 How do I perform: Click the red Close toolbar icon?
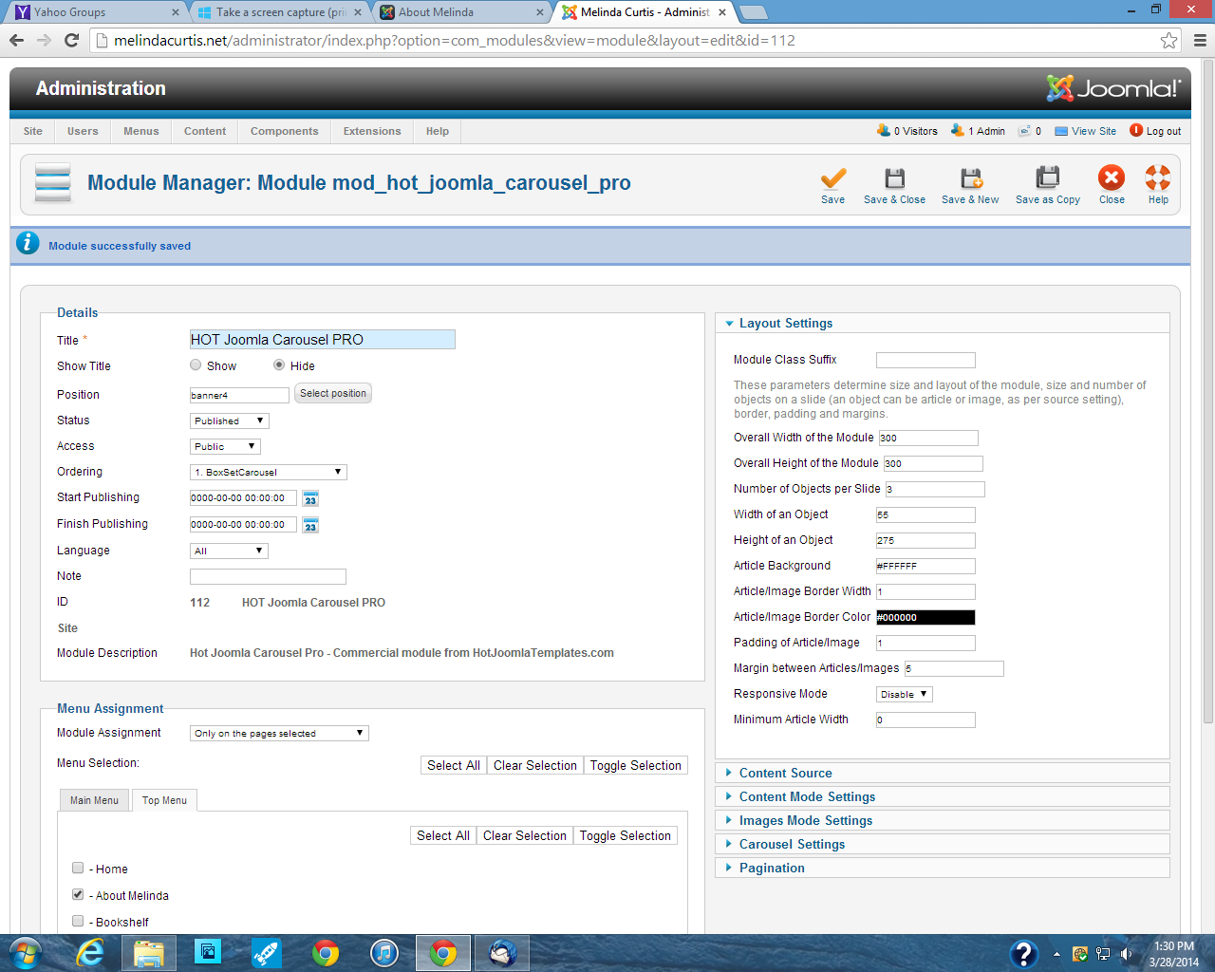coord(1112,178)
